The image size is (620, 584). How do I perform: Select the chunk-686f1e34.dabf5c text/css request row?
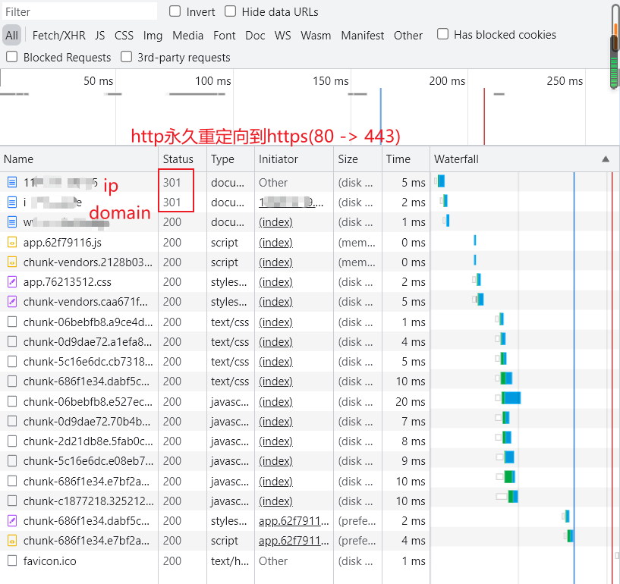[x=310, y=381]
